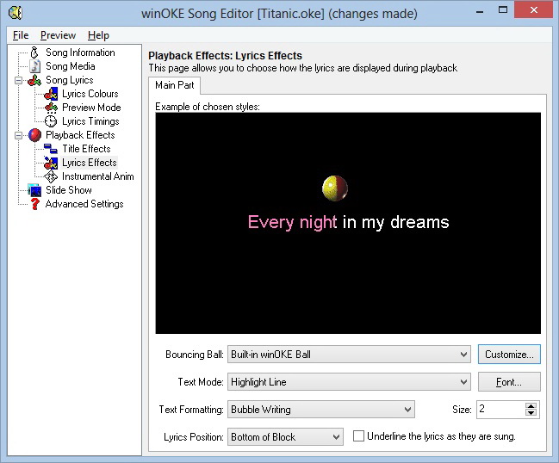Select the Song Lyrics tree label
The height and width of the screenshot is (463, 559).
pyautogui.click(x=70, y=80)
